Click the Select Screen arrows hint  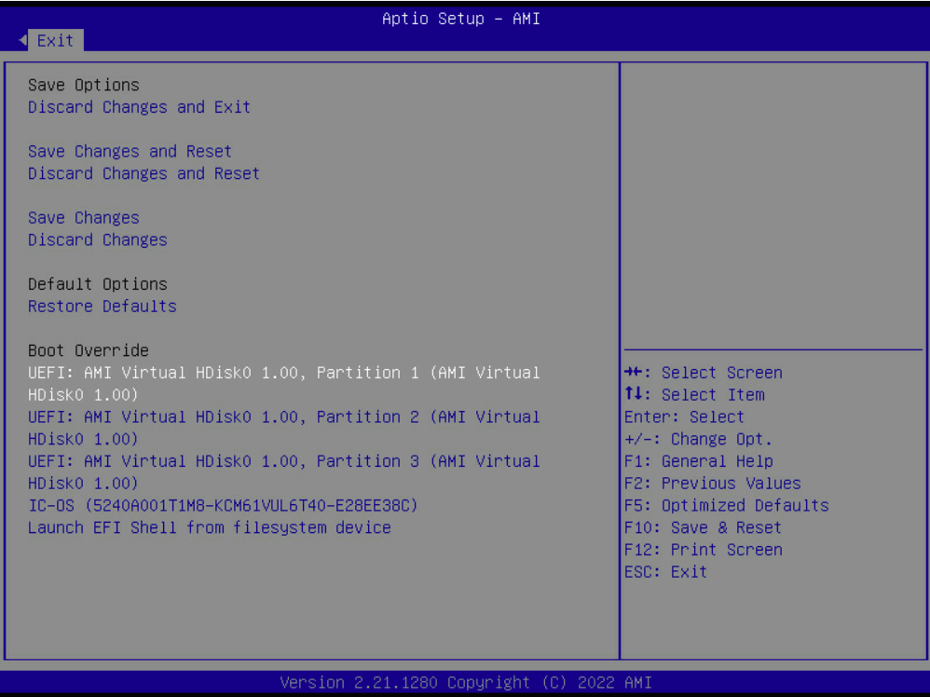click(x=704, y=373)
